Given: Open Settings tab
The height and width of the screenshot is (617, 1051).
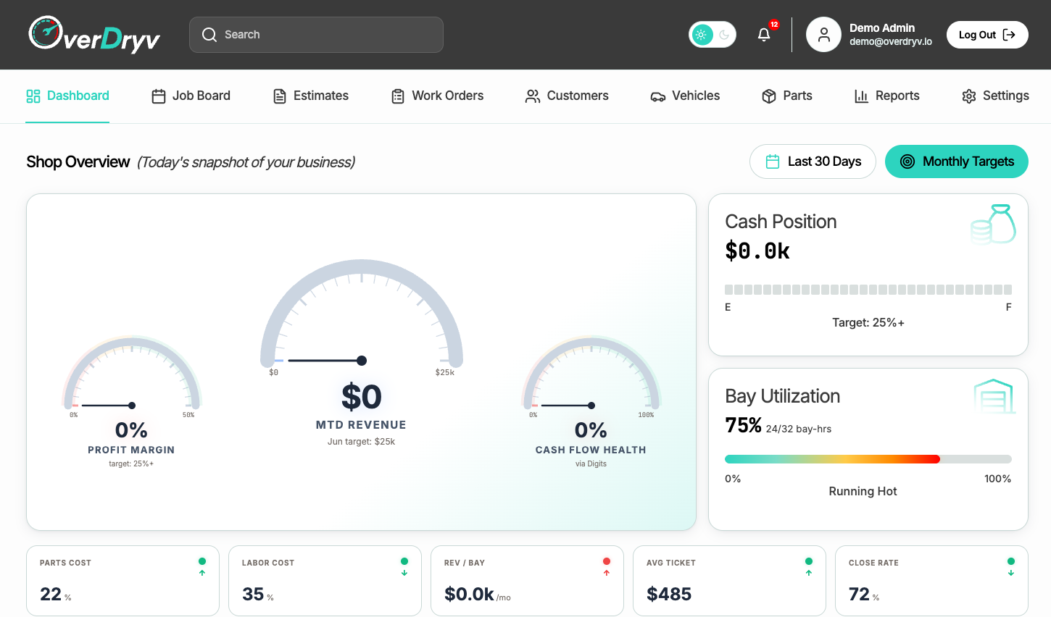Looking at the screenshot, I should click(x=995, y=96).
